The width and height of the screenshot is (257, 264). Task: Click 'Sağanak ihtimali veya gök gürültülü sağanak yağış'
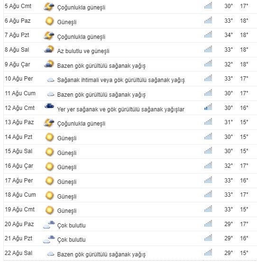(121, 80)
